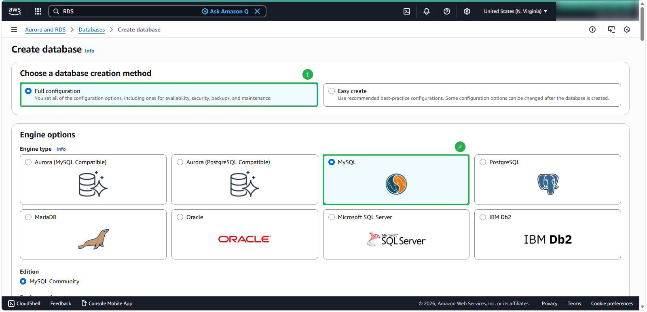Click the MySQL dolphin logo

click(396, 184)
